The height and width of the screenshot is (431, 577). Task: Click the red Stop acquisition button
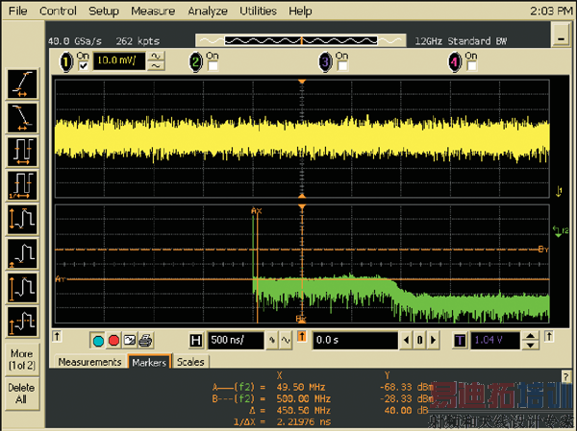[113, 341]
